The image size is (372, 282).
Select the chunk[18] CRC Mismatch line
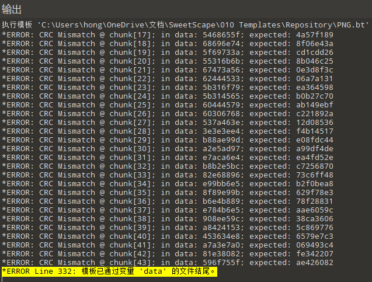[x=168, y=44]
